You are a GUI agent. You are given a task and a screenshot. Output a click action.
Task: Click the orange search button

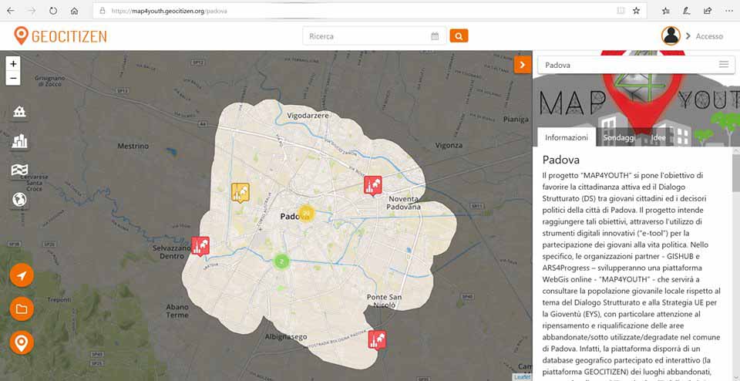(459, 36)
